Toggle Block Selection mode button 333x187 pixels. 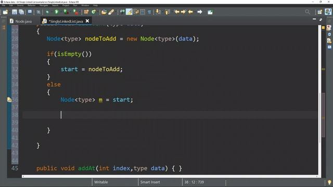(143, 12)
